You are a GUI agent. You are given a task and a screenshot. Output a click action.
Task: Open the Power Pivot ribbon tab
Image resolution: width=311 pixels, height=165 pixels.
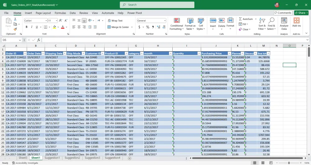coord(135,13)
